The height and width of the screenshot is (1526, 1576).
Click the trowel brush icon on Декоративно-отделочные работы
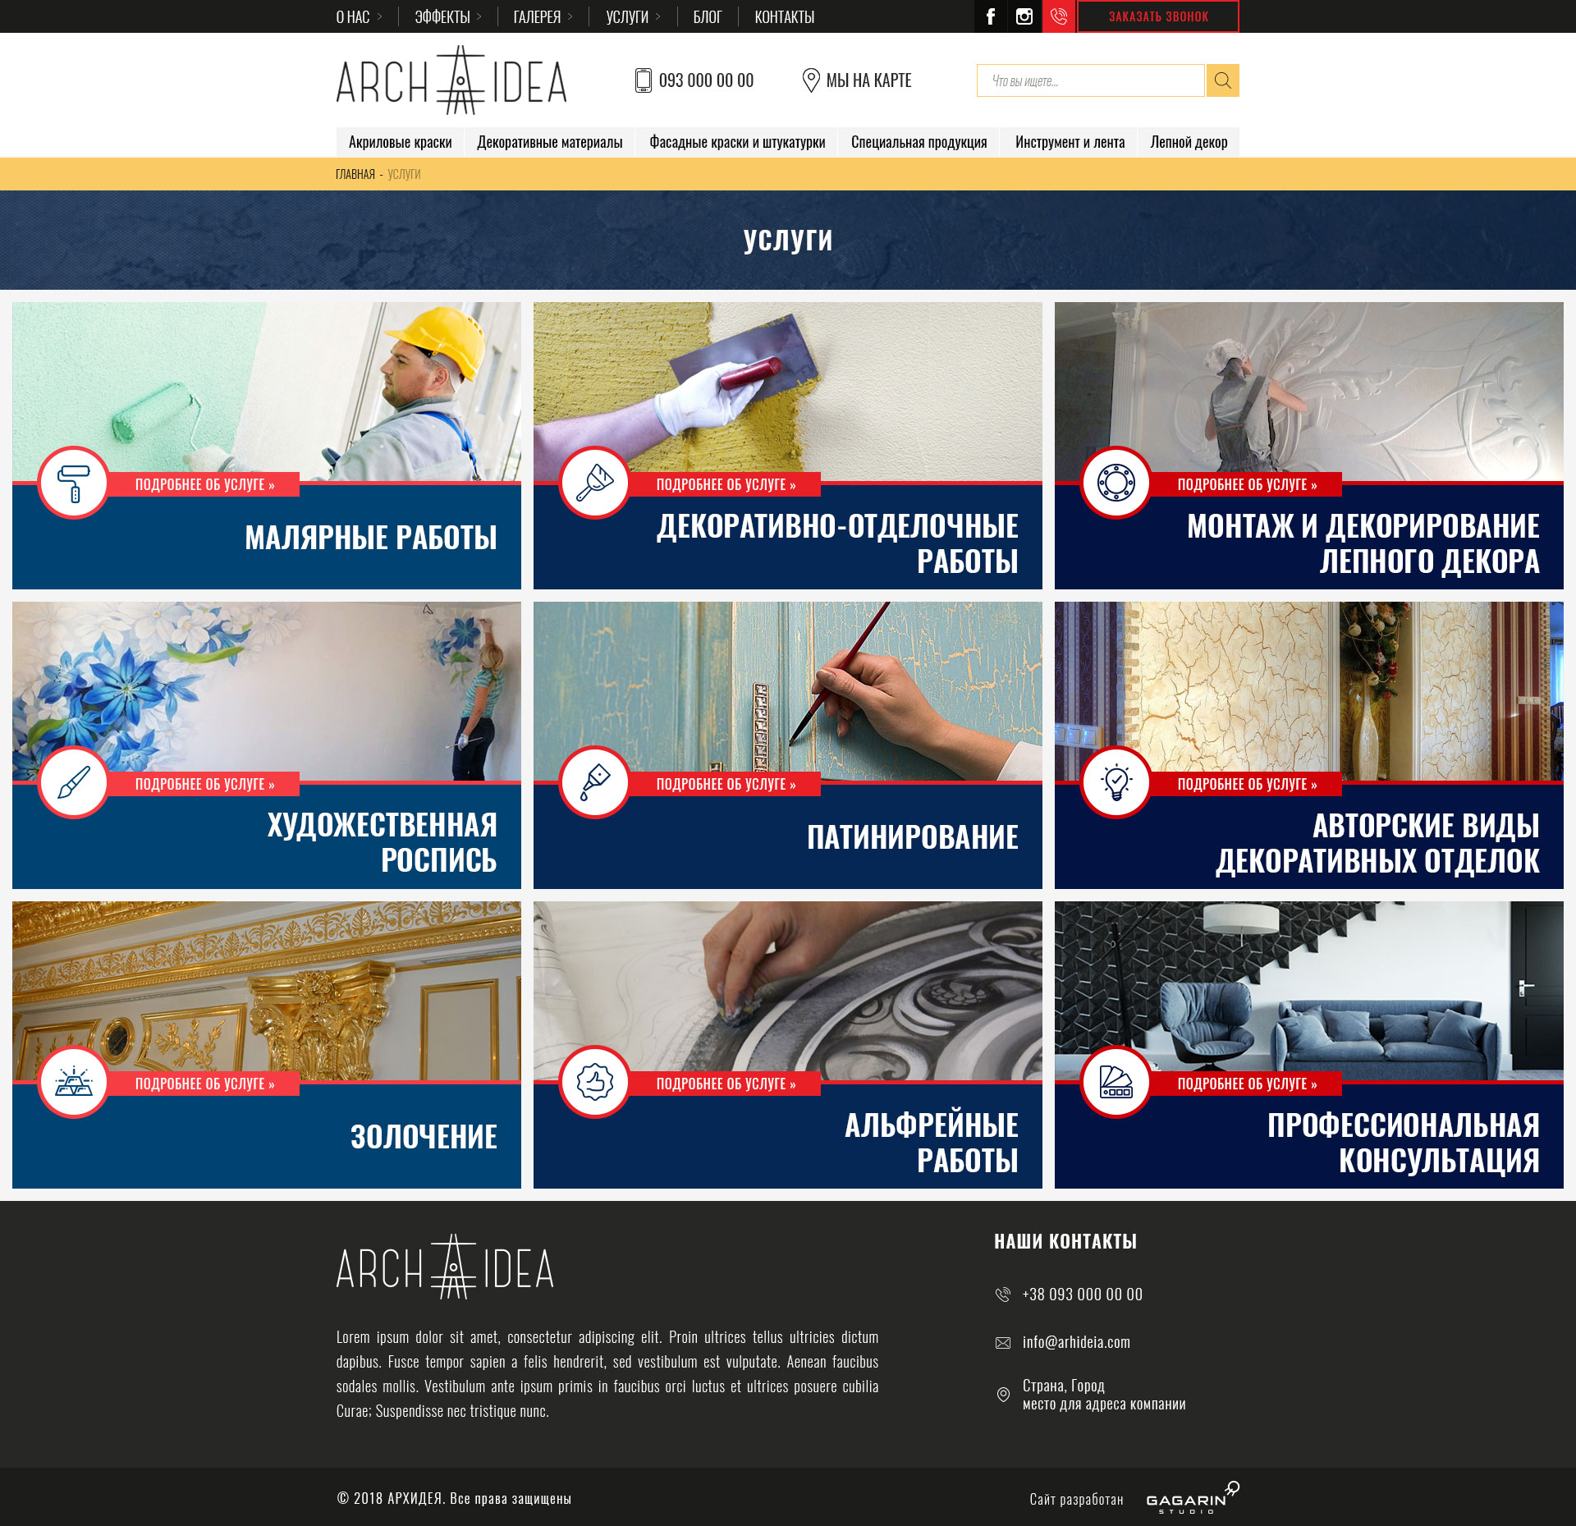[595, 483]
